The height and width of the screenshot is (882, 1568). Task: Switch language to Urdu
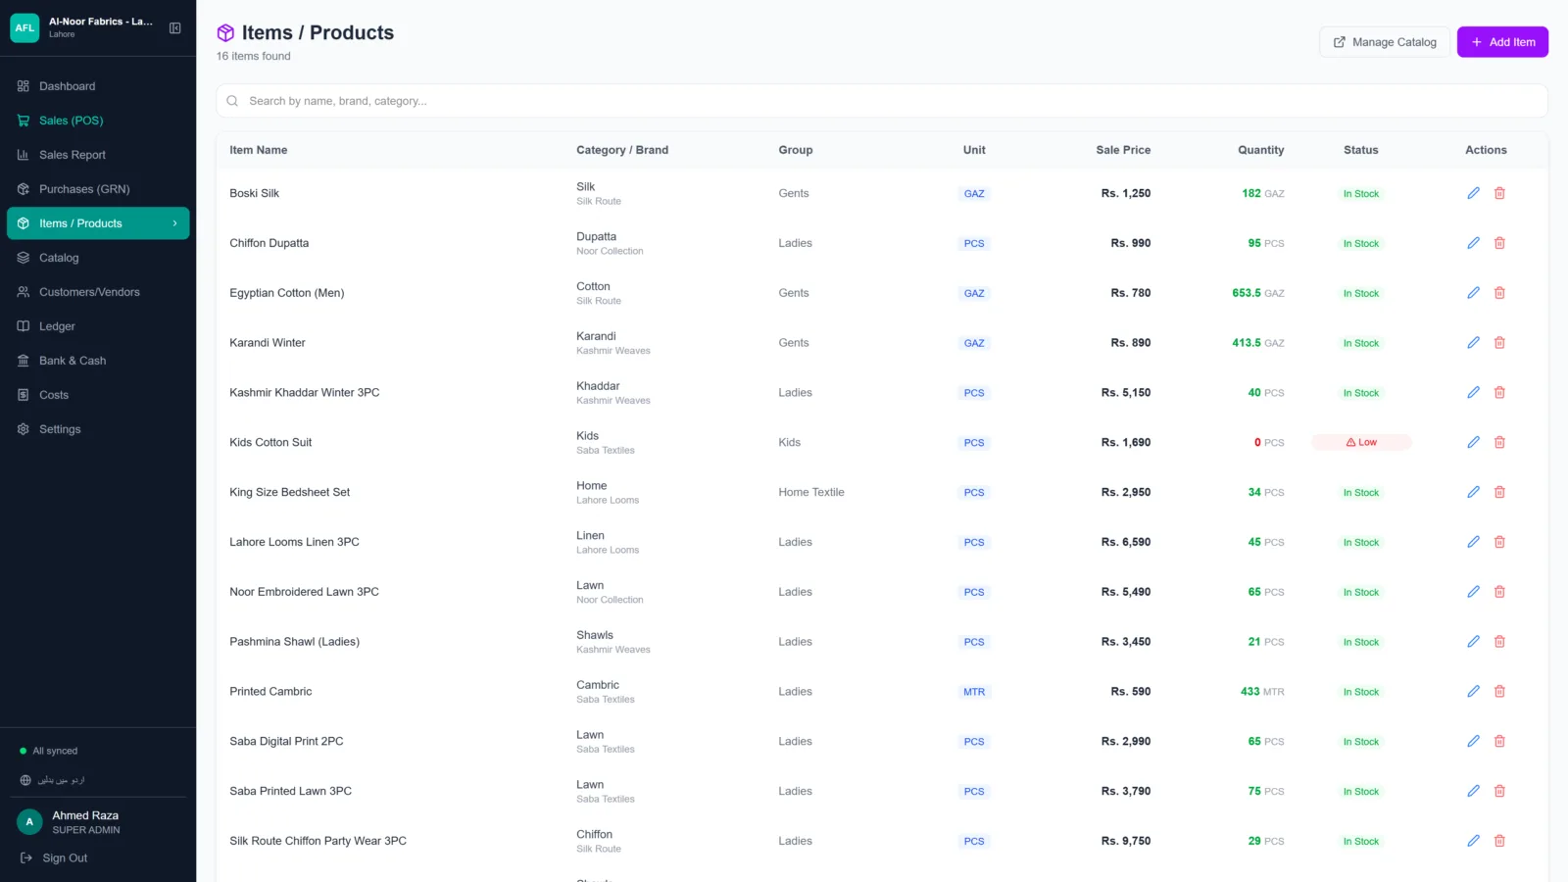coord(53,780)
